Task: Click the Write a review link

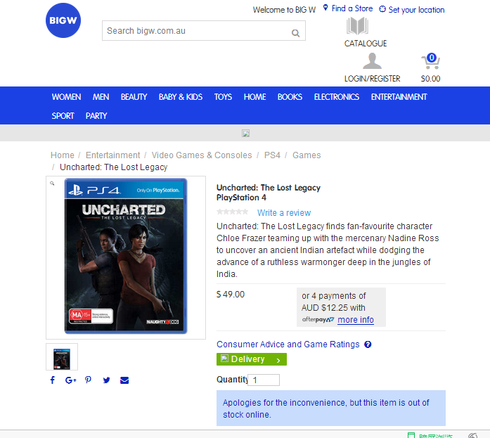Action: point(284,213)
